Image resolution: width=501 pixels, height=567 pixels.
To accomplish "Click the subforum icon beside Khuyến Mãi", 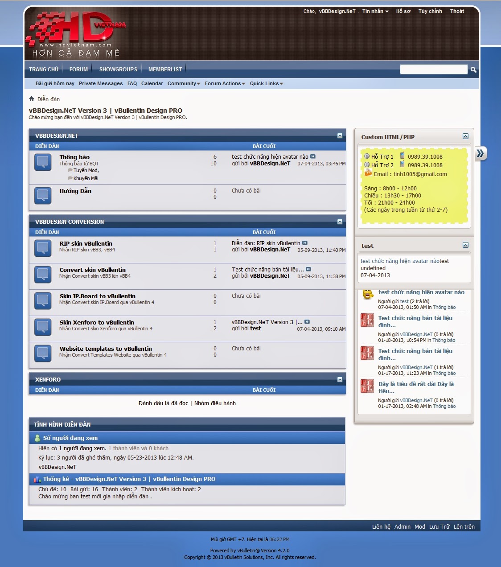I will [x=70, y=178].
